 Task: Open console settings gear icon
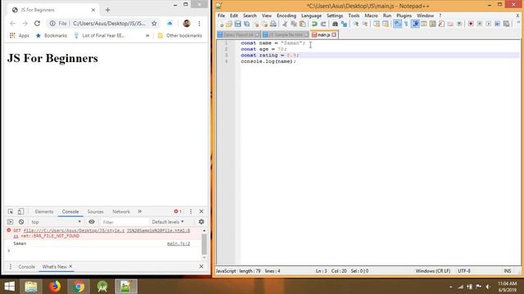click(x=201, y=222)
